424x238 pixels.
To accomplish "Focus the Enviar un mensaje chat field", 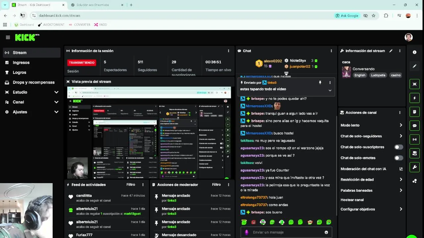I will [287, 232].
